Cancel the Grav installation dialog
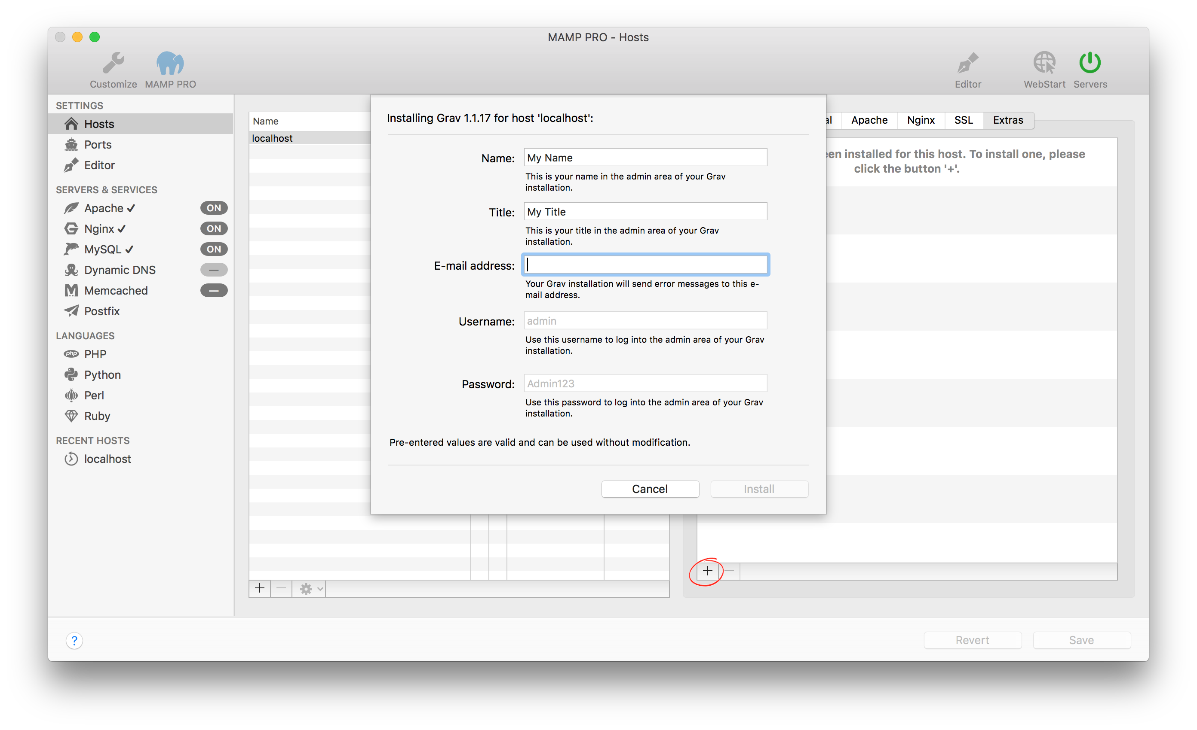Image resolution: width=1197 pixels, height=730 pixels. coord(650,489)
